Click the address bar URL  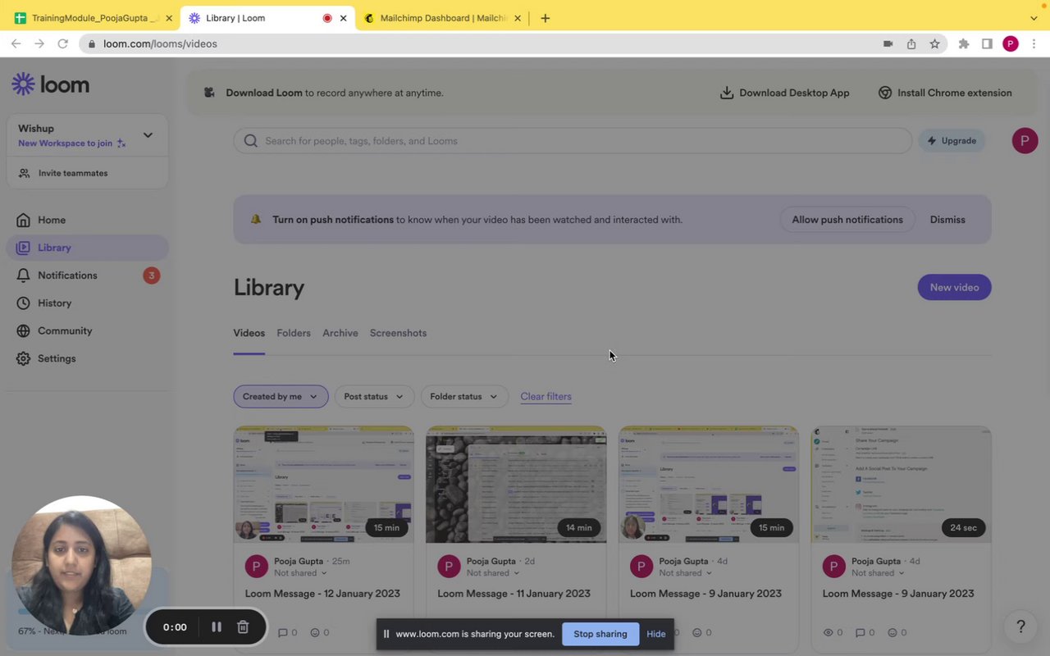[x=160, y=43]
